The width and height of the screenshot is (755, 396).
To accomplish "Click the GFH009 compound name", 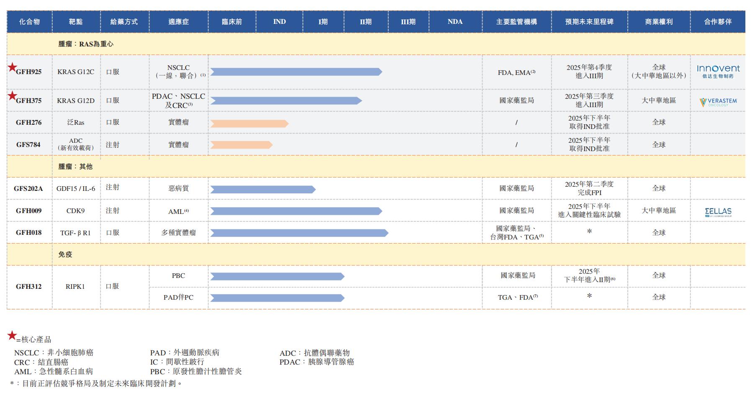I will click(x=29, y=211).
